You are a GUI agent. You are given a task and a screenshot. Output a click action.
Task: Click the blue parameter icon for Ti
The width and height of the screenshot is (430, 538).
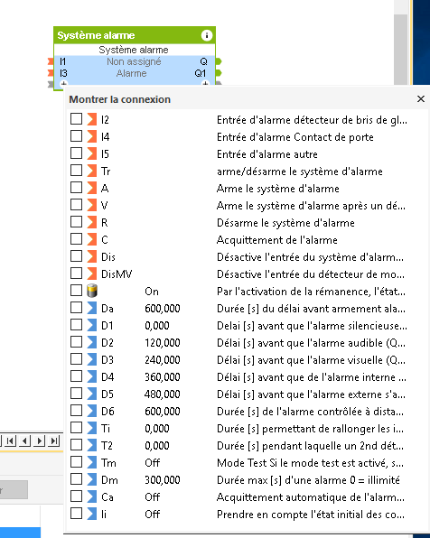click(x=92, y=428)
